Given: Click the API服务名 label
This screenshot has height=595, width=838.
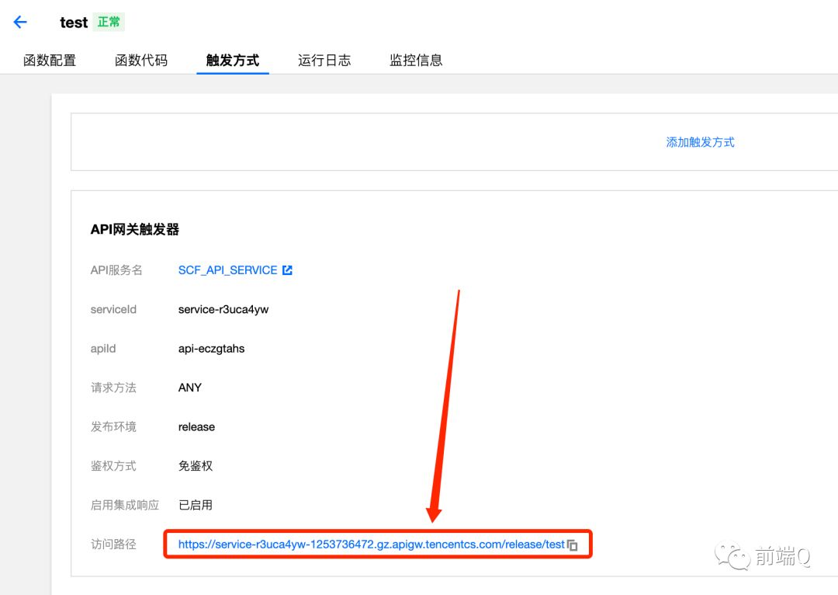Looking at the screenshot, I should (x=116, y=270).
